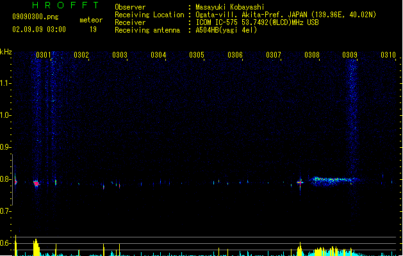Click the Receiving antenna label
Image resolution: width=403 pixels, height=256 pixels.
tap(147, 30)
